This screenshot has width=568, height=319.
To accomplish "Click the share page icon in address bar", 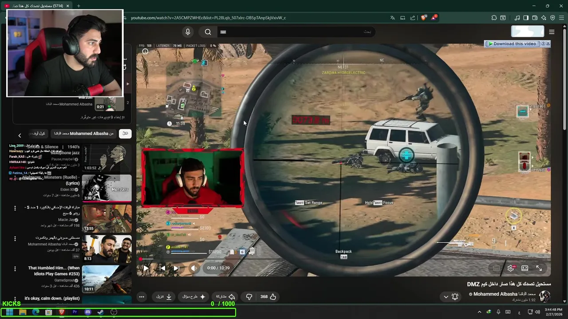I will [413, 18].
